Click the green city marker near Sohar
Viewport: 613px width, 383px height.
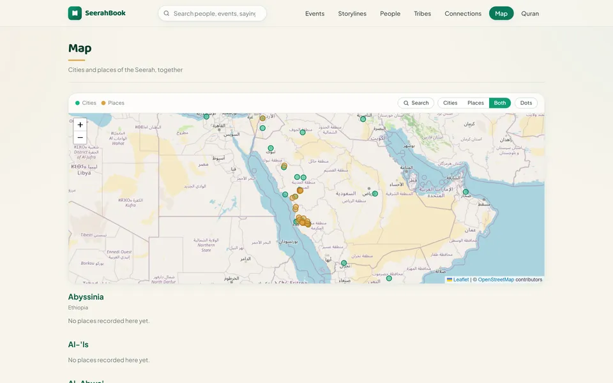click(x=465, y=192)
